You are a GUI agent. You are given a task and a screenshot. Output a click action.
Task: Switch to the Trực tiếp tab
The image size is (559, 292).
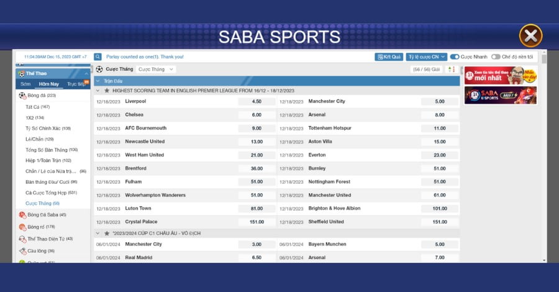[x=76, y=84]
